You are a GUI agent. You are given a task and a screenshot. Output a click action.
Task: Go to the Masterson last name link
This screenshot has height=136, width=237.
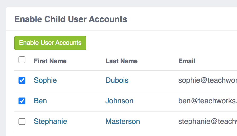122,121
